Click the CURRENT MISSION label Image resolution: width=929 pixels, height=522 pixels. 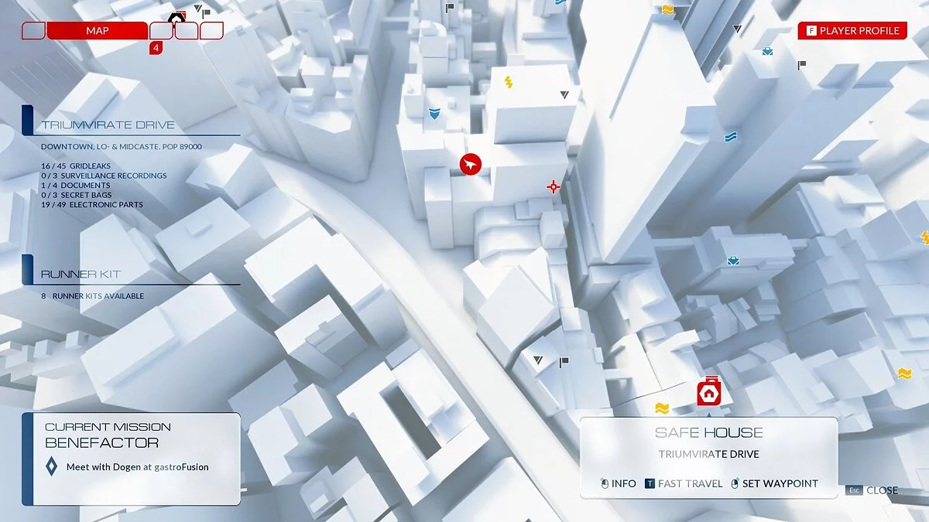pyautogui.click(x=108, y=427)
